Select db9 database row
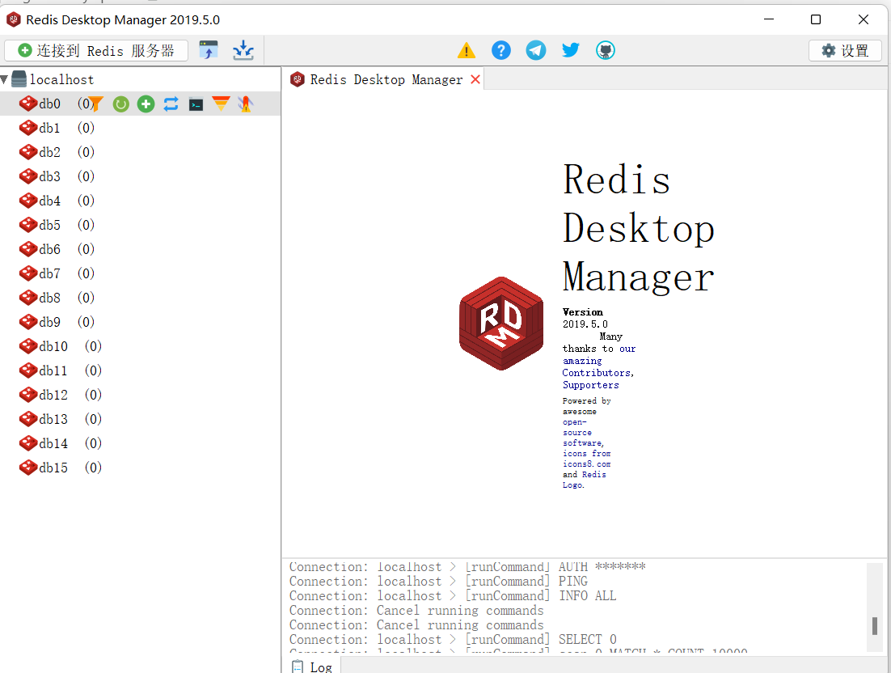The height and width of the screenshot is (673, 891). [x=140, y=322]
